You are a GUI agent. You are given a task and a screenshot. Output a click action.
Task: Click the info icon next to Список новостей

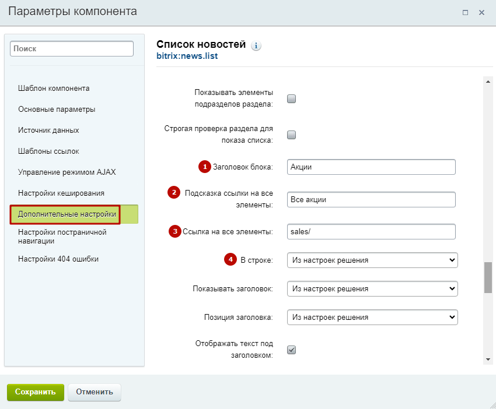point(256,46)
